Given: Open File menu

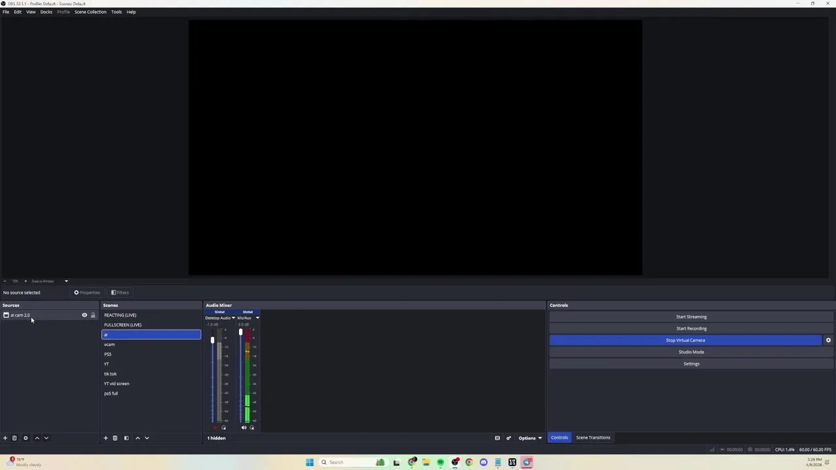Looking at the screenshot, I should pos(6,12).
